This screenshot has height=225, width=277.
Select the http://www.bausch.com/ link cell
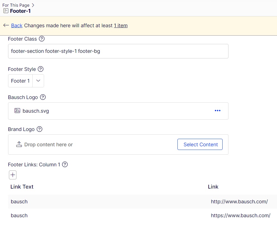pyautogui.click(x=239, y=202)
